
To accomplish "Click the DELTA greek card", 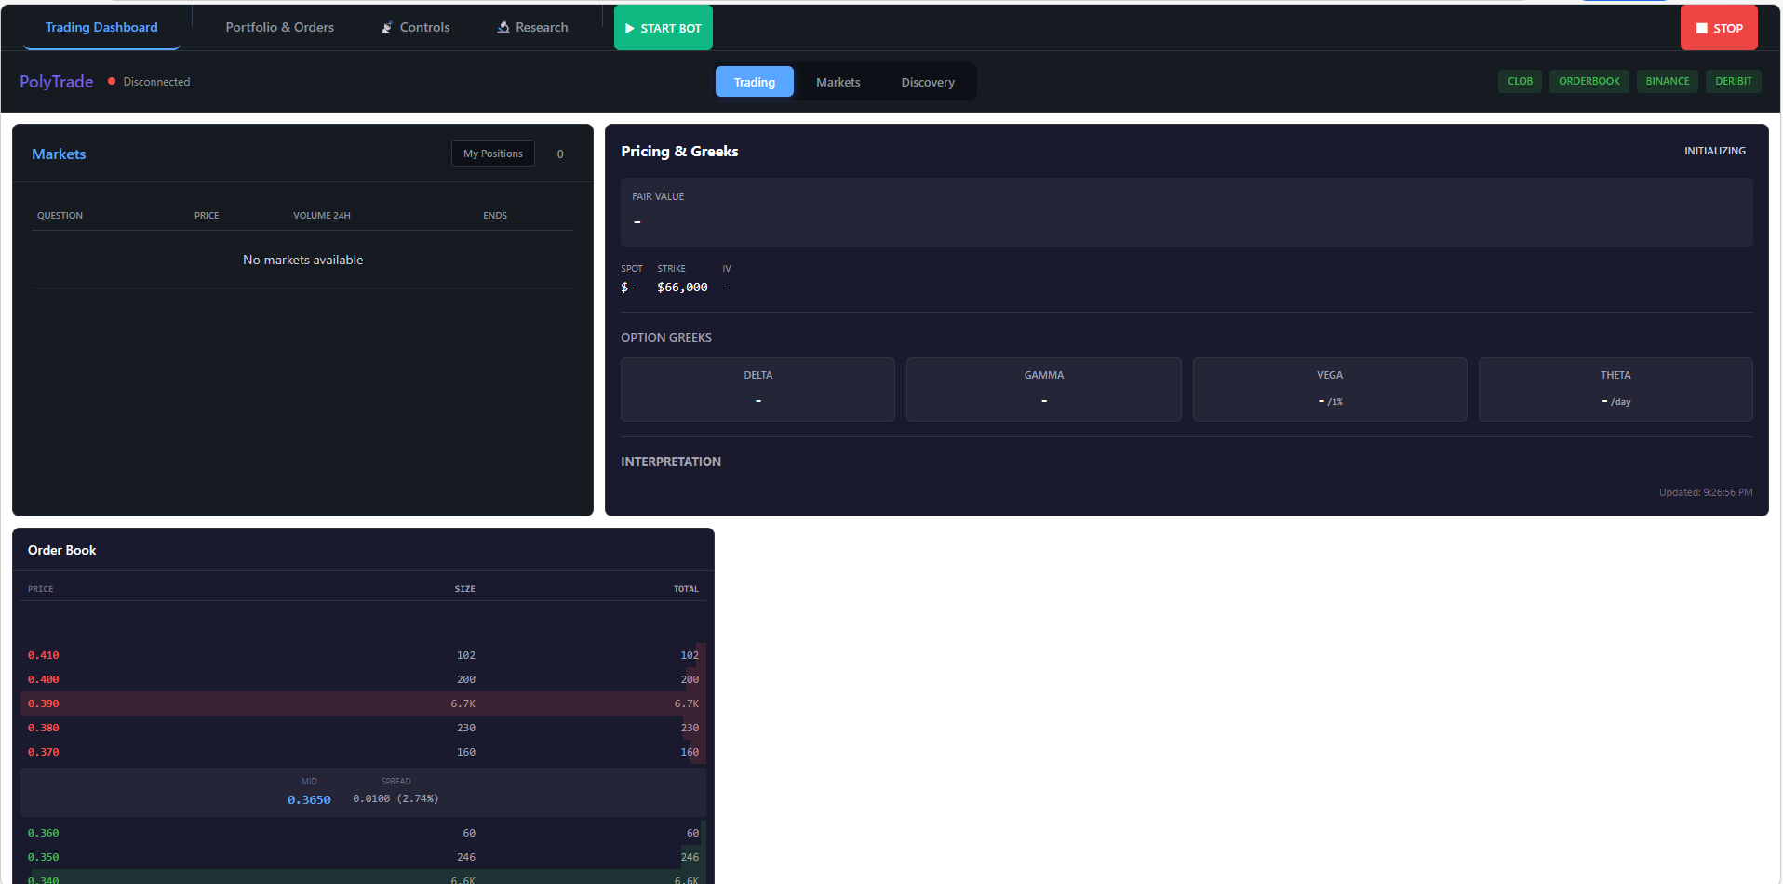I will pos(757,389).
